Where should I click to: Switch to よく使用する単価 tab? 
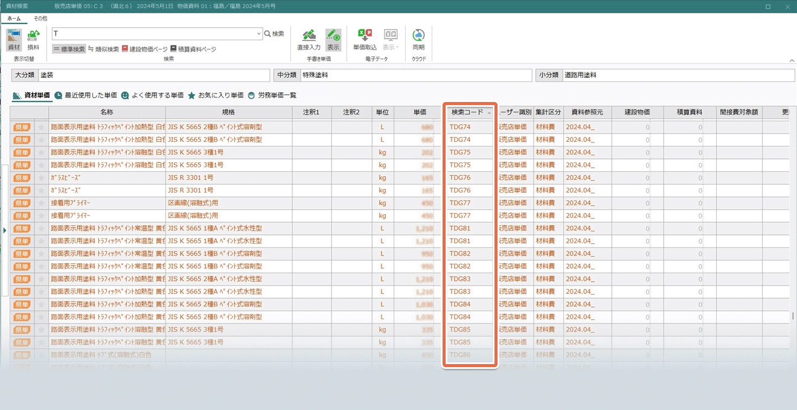pos(152,95)
